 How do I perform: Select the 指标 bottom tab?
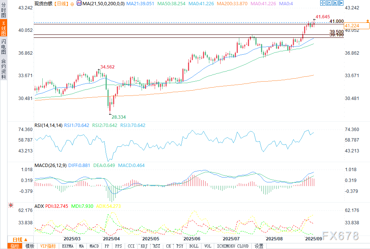pos(15,246)
